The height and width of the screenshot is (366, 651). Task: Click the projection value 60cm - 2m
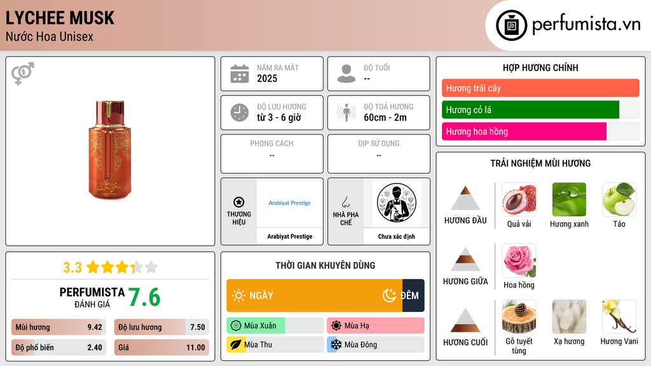pos(385,118)
